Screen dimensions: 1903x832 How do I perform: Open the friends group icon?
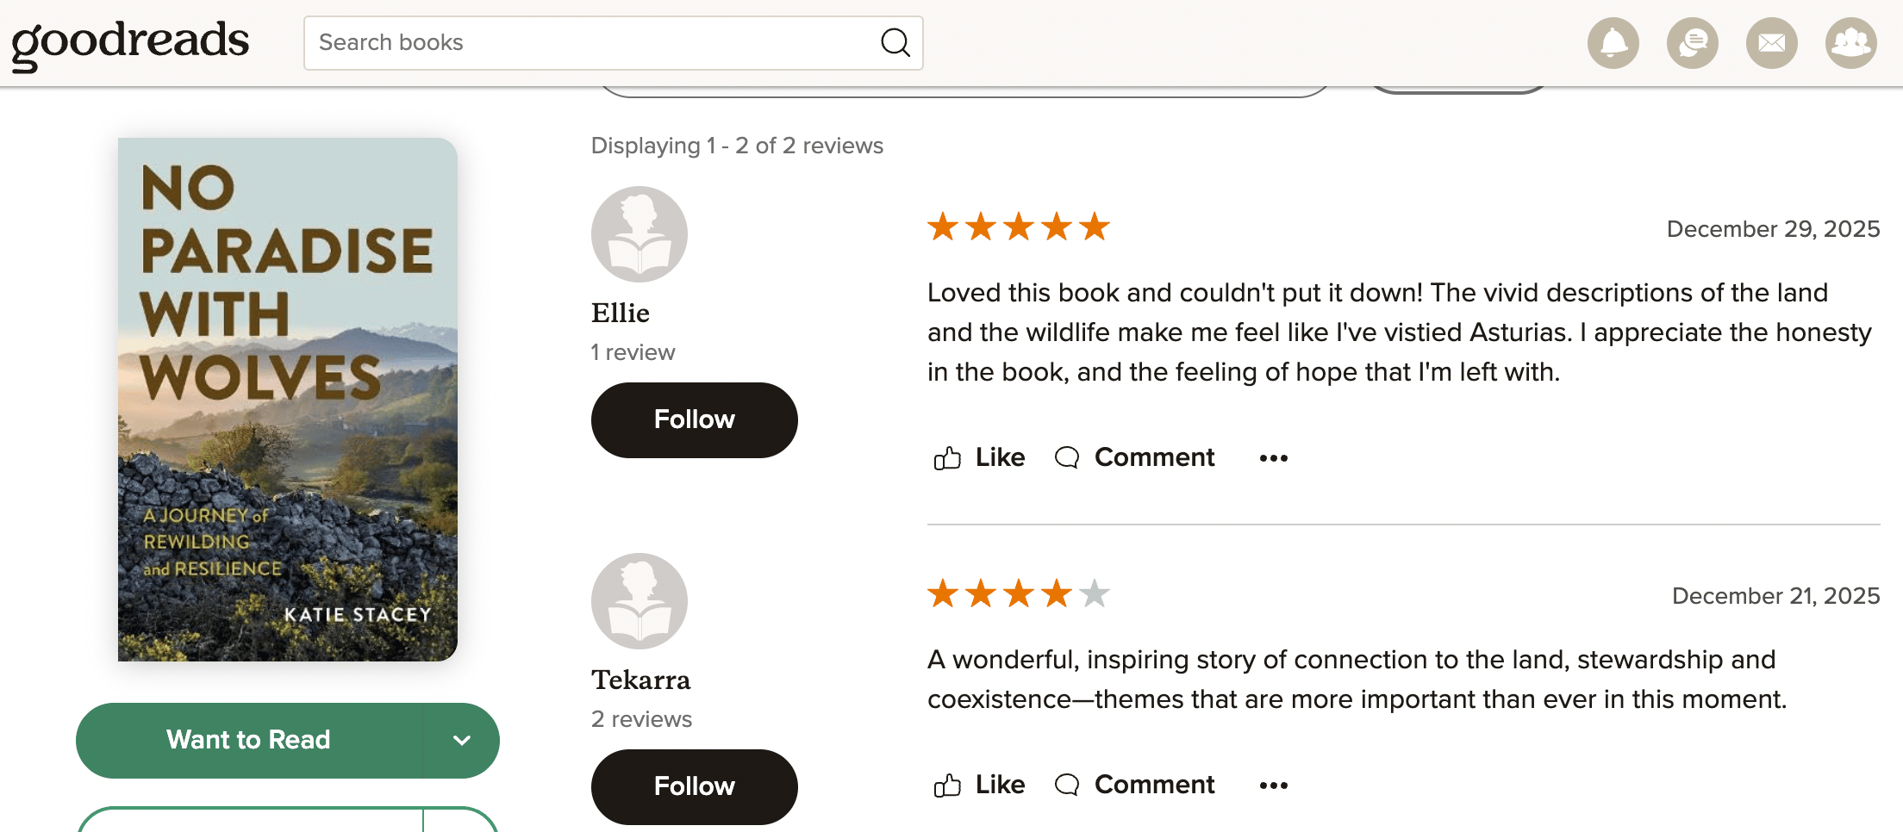click(x=1850, y=43)
